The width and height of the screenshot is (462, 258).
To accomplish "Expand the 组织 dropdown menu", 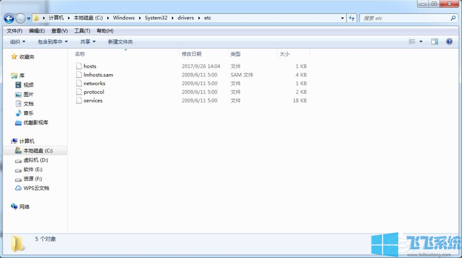I will pyautogui.click(x=18, y=42).
